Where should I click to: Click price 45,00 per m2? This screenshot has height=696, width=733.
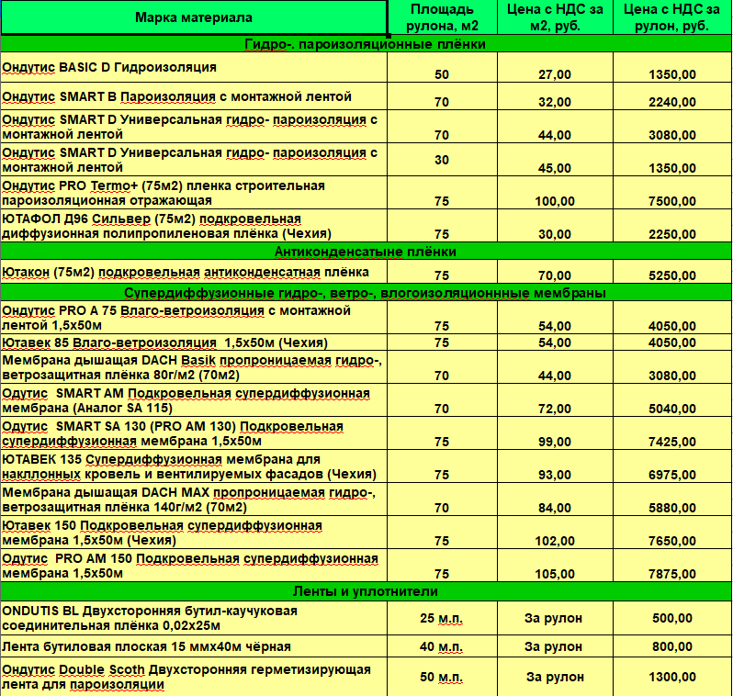click(x=555, y=168)
